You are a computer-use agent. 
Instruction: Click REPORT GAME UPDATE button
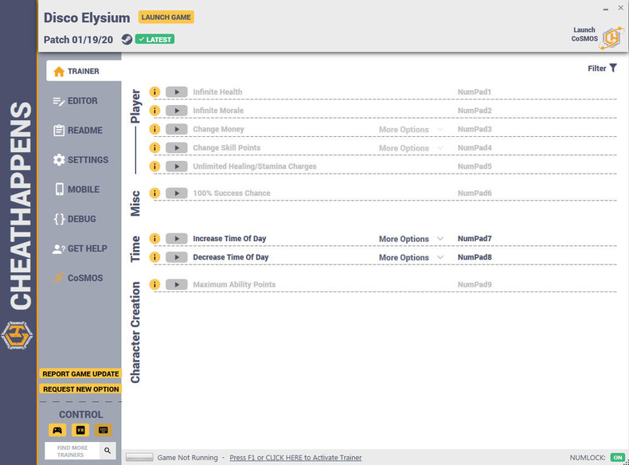pyautogui.click(x=80, y=374)
